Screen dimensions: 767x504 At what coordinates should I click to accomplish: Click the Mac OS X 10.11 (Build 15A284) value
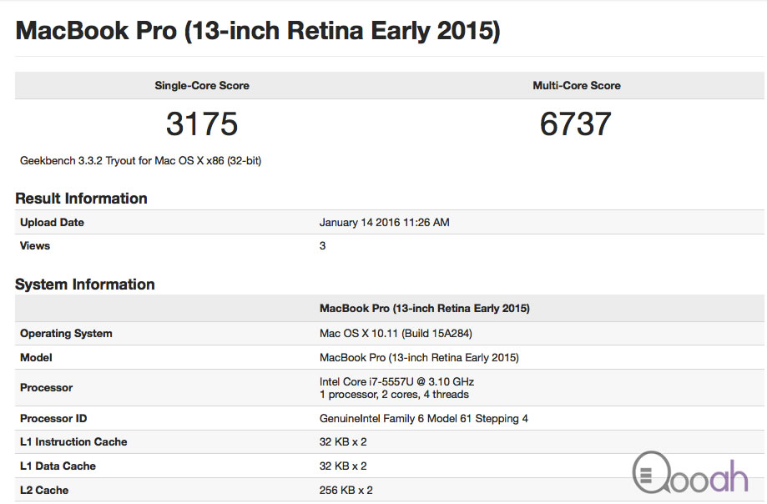pos(396,334)
